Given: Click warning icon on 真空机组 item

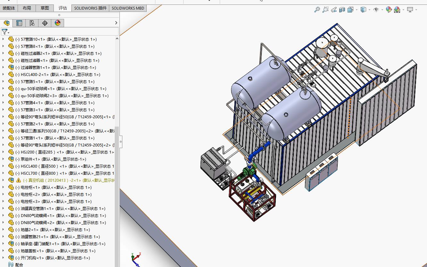Looking at the screenshot, I should pyautogui.click(x=18, y=180).
